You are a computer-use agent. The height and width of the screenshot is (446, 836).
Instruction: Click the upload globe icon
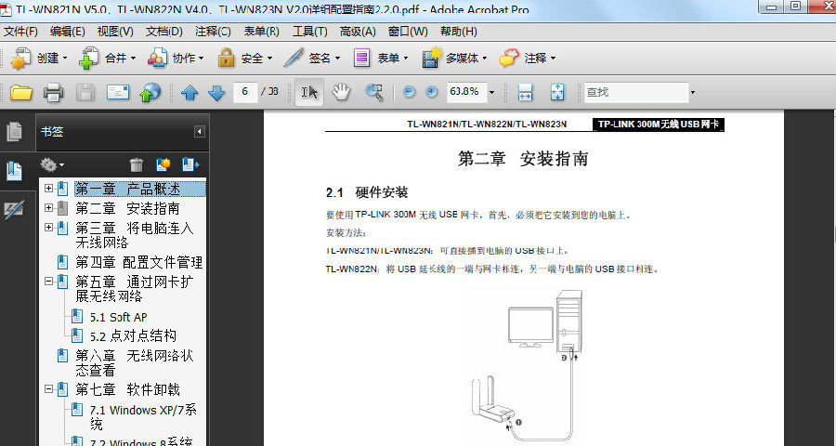[150, 92]
